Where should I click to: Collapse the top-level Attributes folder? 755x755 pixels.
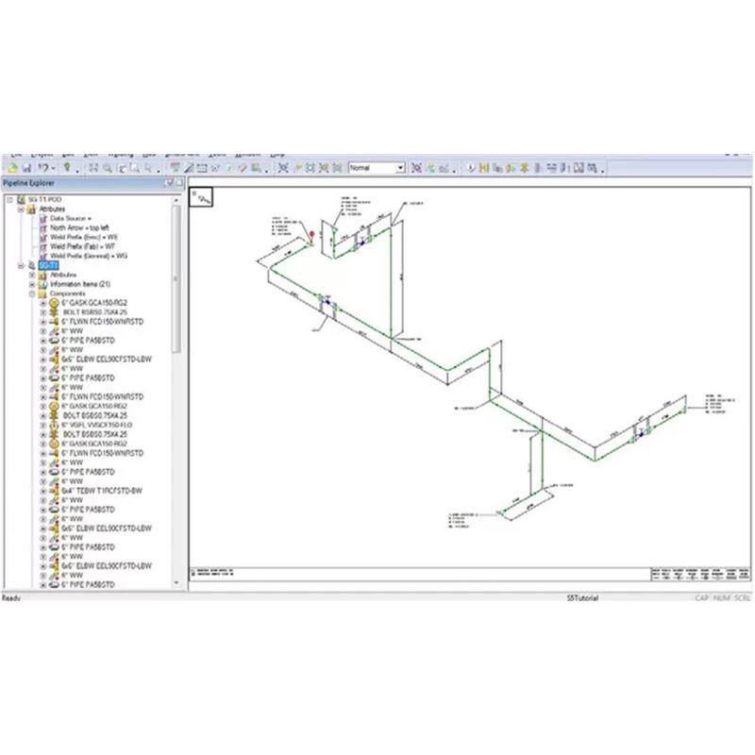21,209
